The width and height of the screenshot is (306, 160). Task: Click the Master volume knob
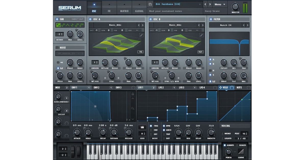[x=235, y=7]
